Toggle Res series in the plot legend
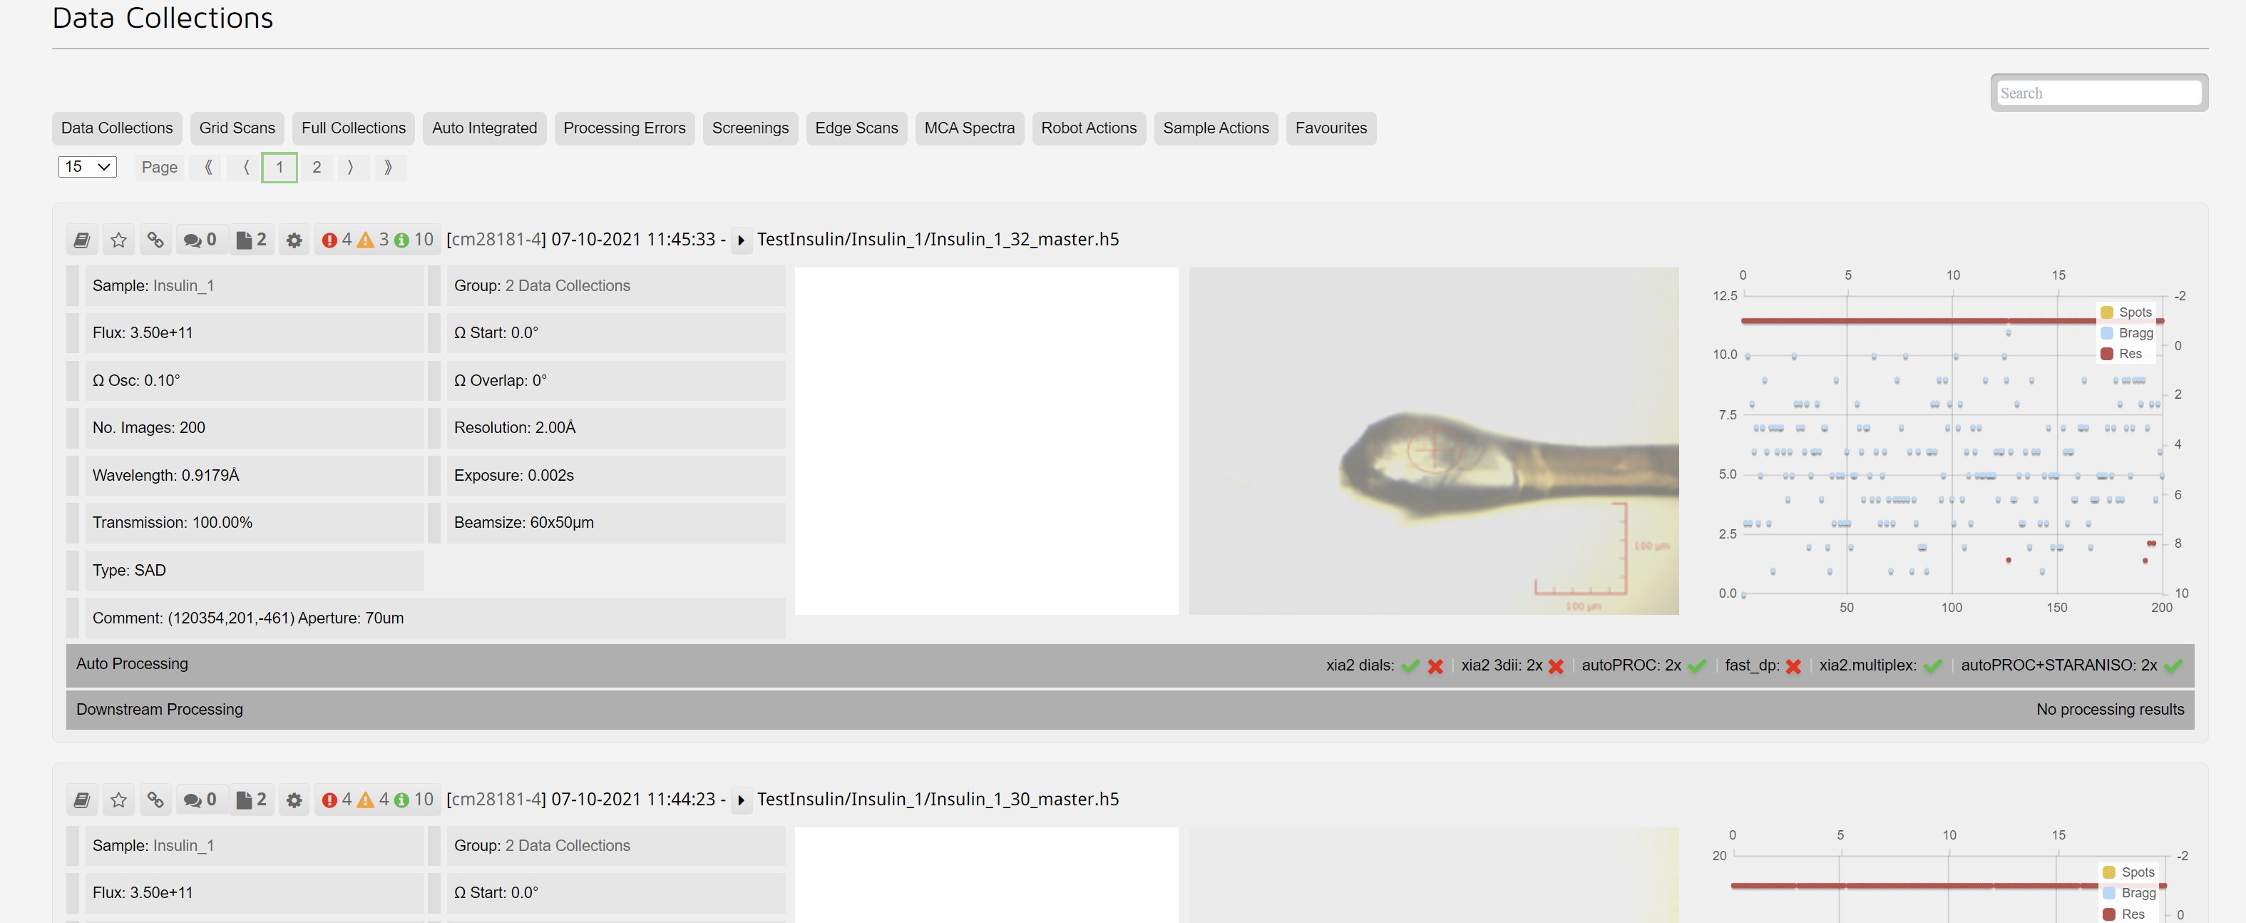 point(2125,353)
